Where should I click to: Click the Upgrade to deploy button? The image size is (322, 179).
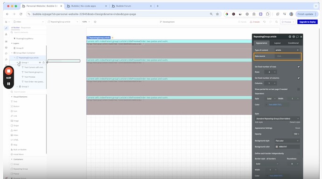[308, 22]
